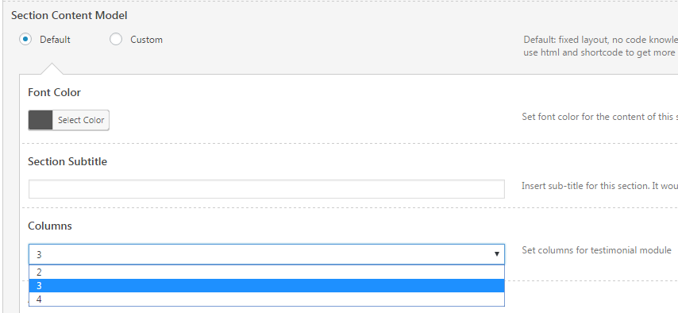Click "Set columns for testimonial module" help text
Image resolution: width=678 pixels, height=313 pixels.
pyautogui.click(x=597, y=250)
